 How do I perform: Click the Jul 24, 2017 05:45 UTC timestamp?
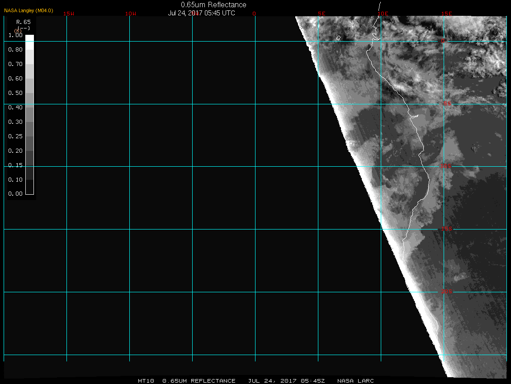pyautogui.click(x=202, y=13)
